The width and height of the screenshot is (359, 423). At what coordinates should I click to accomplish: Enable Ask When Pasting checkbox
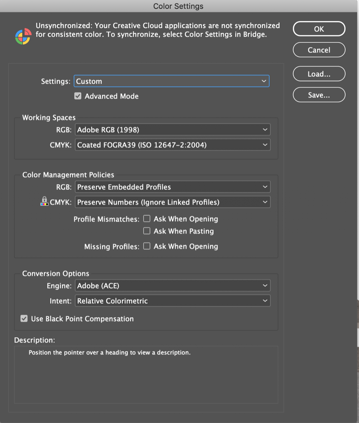click(147, 231)
